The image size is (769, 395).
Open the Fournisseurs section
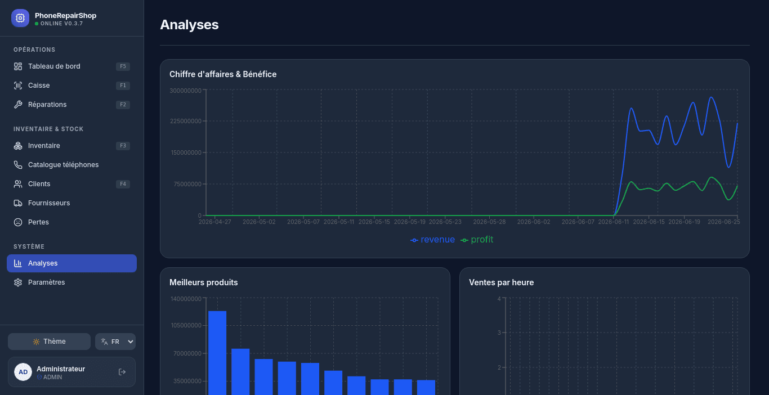coord(71,203)
